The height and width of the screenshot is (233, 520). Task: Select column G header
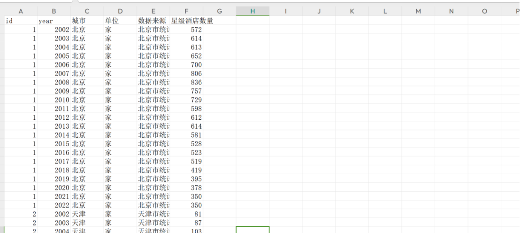(x=220, y=11)
